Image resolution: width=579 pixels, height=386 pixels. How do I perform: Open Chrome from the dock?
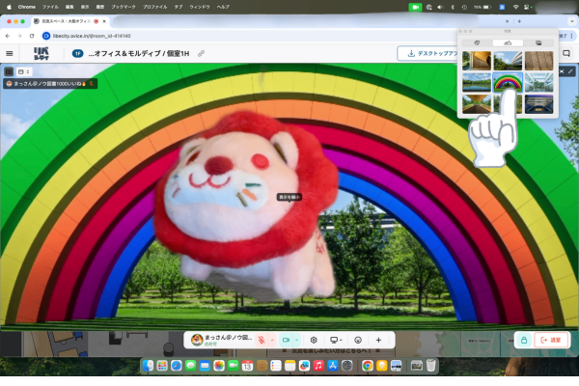[367, 366]
